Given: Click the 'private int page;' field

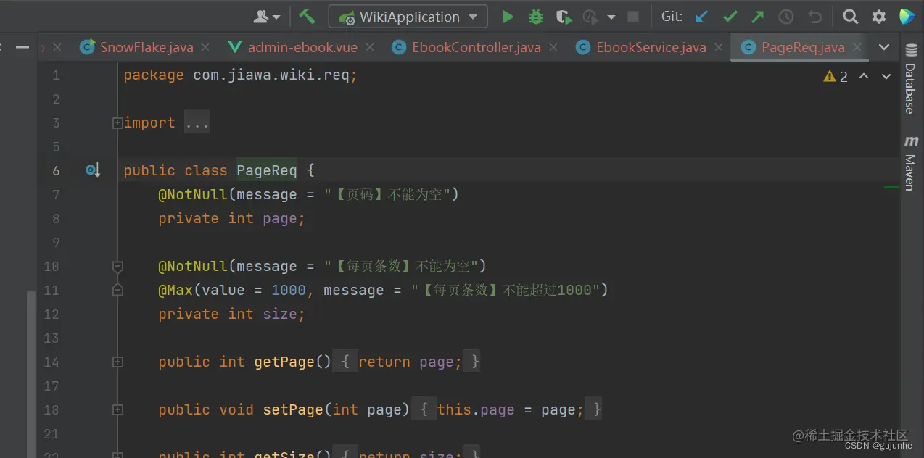Looking at the screenshot, I should 232,218.
